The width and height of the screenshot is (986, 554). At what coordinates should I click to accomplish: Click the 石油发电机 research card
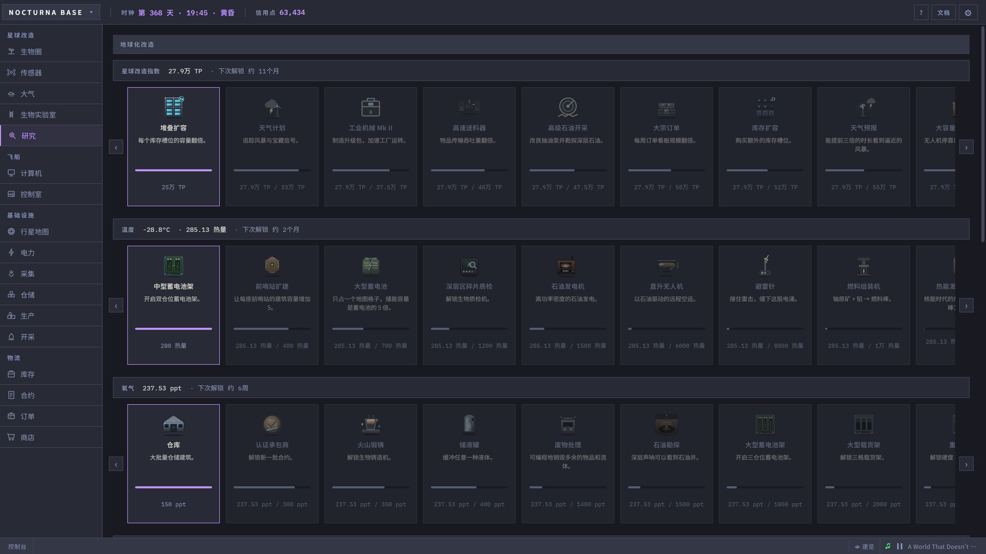(568, 305)
